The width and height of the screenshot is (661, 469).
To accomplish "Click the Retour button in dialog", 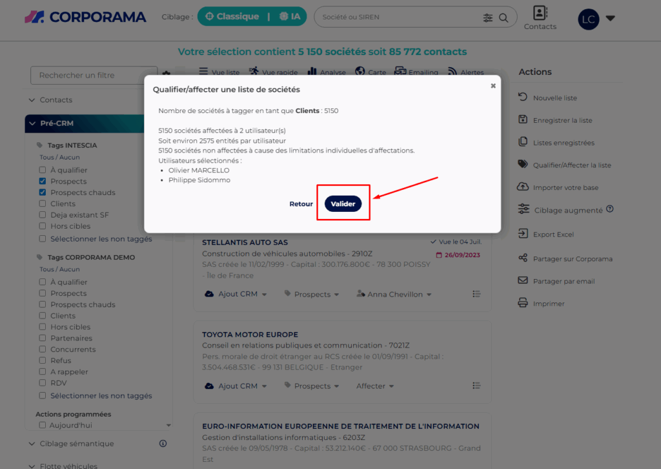I will pyautogui.click(x=301, y=203).
